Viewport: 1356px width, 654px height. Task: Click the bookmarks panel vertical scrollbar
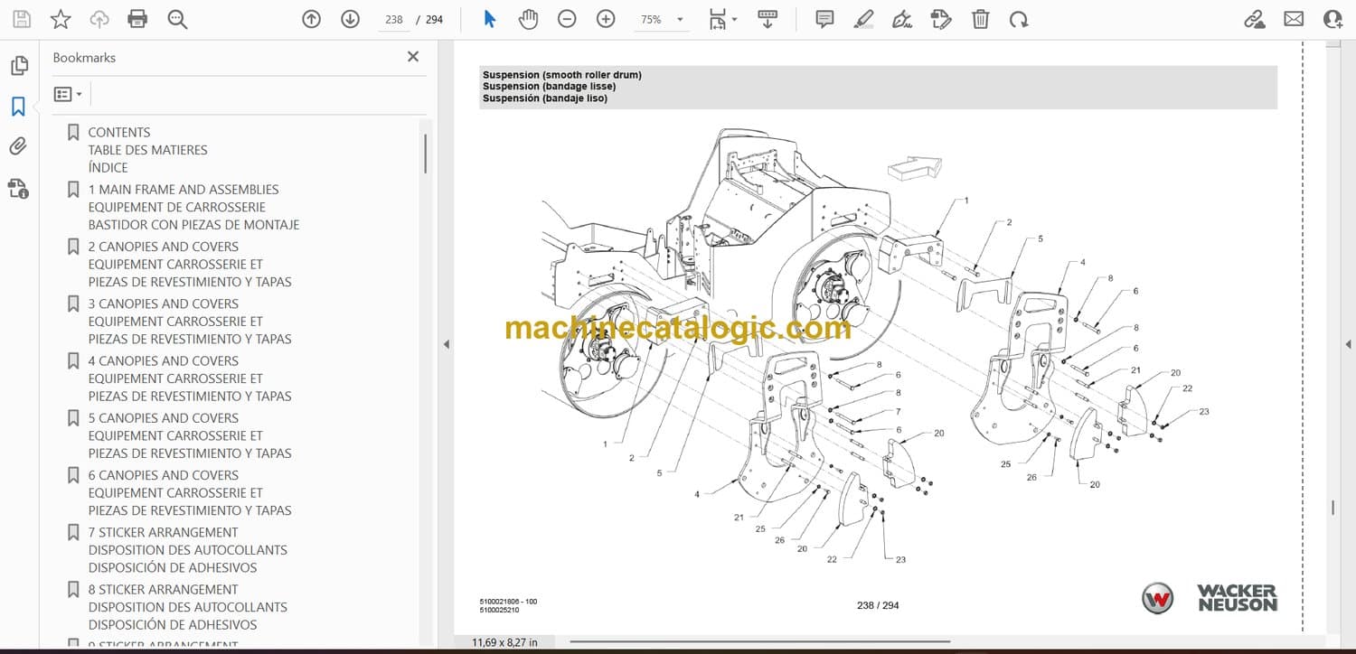click(x=426, y=154)
